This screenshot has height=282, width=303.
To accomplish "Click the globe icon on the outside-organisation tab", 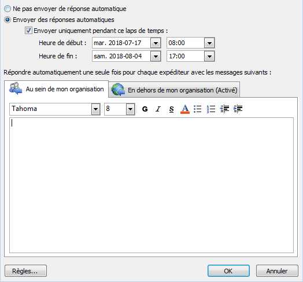I will [118, 90].
